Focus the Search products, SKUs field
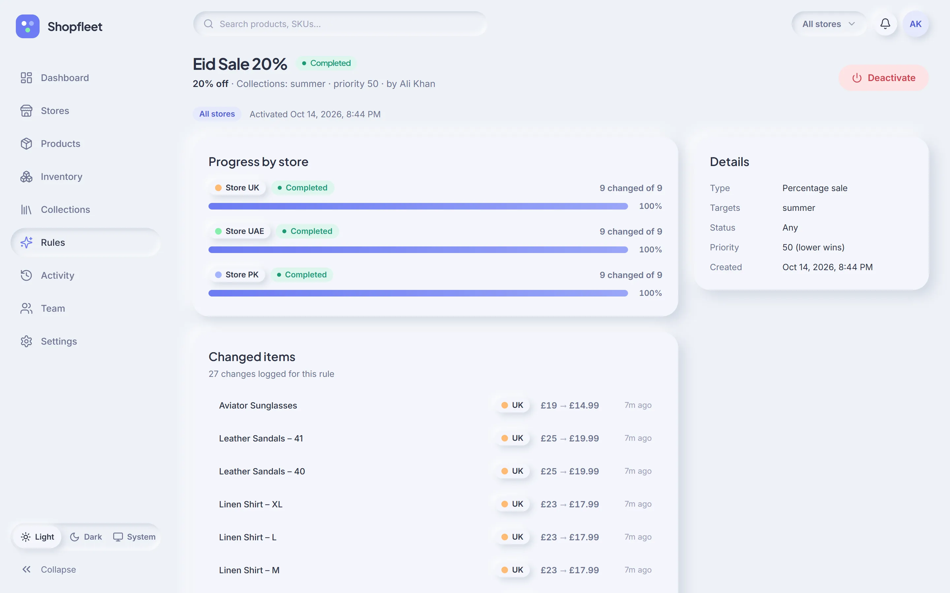The image size is (950, 593). (x=340, y=24)
